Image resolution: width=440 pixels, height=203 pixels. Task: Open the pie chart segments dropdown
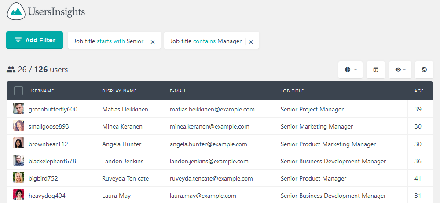[350, 70]
